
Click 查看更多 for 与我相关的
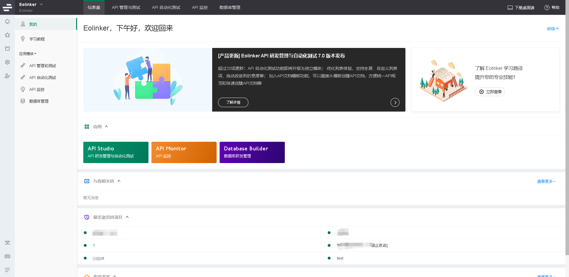(546, 181)
